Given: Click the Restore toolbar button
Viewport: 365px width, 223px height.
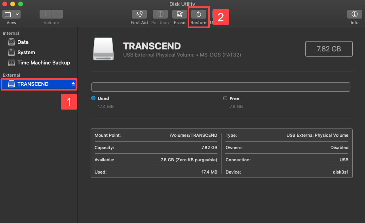Looking at the screenshot, I should (198, 15).
